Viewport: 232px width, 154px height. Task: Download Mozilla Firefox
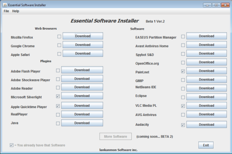(83, 36)
